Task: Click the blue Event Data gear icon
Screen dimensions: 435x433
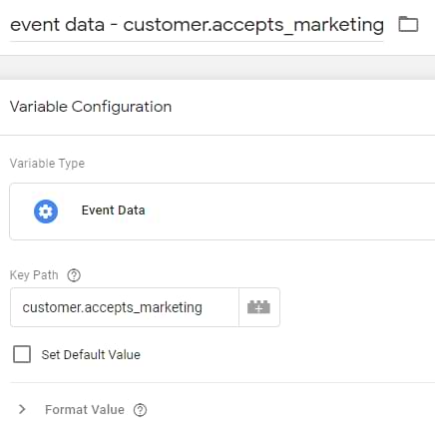Action: (x=46, y=212)
